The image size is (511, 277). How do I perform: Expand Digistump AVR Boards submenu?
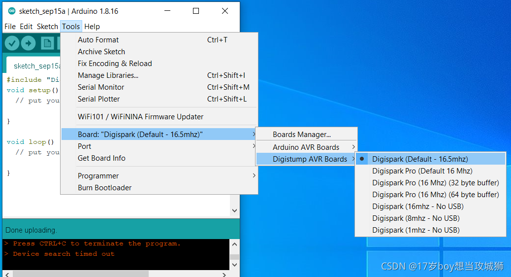pos(306,159)
